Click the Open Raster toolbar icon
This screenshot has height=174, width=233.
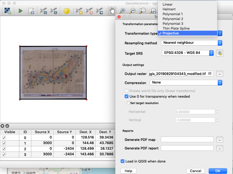pos(7,11)
